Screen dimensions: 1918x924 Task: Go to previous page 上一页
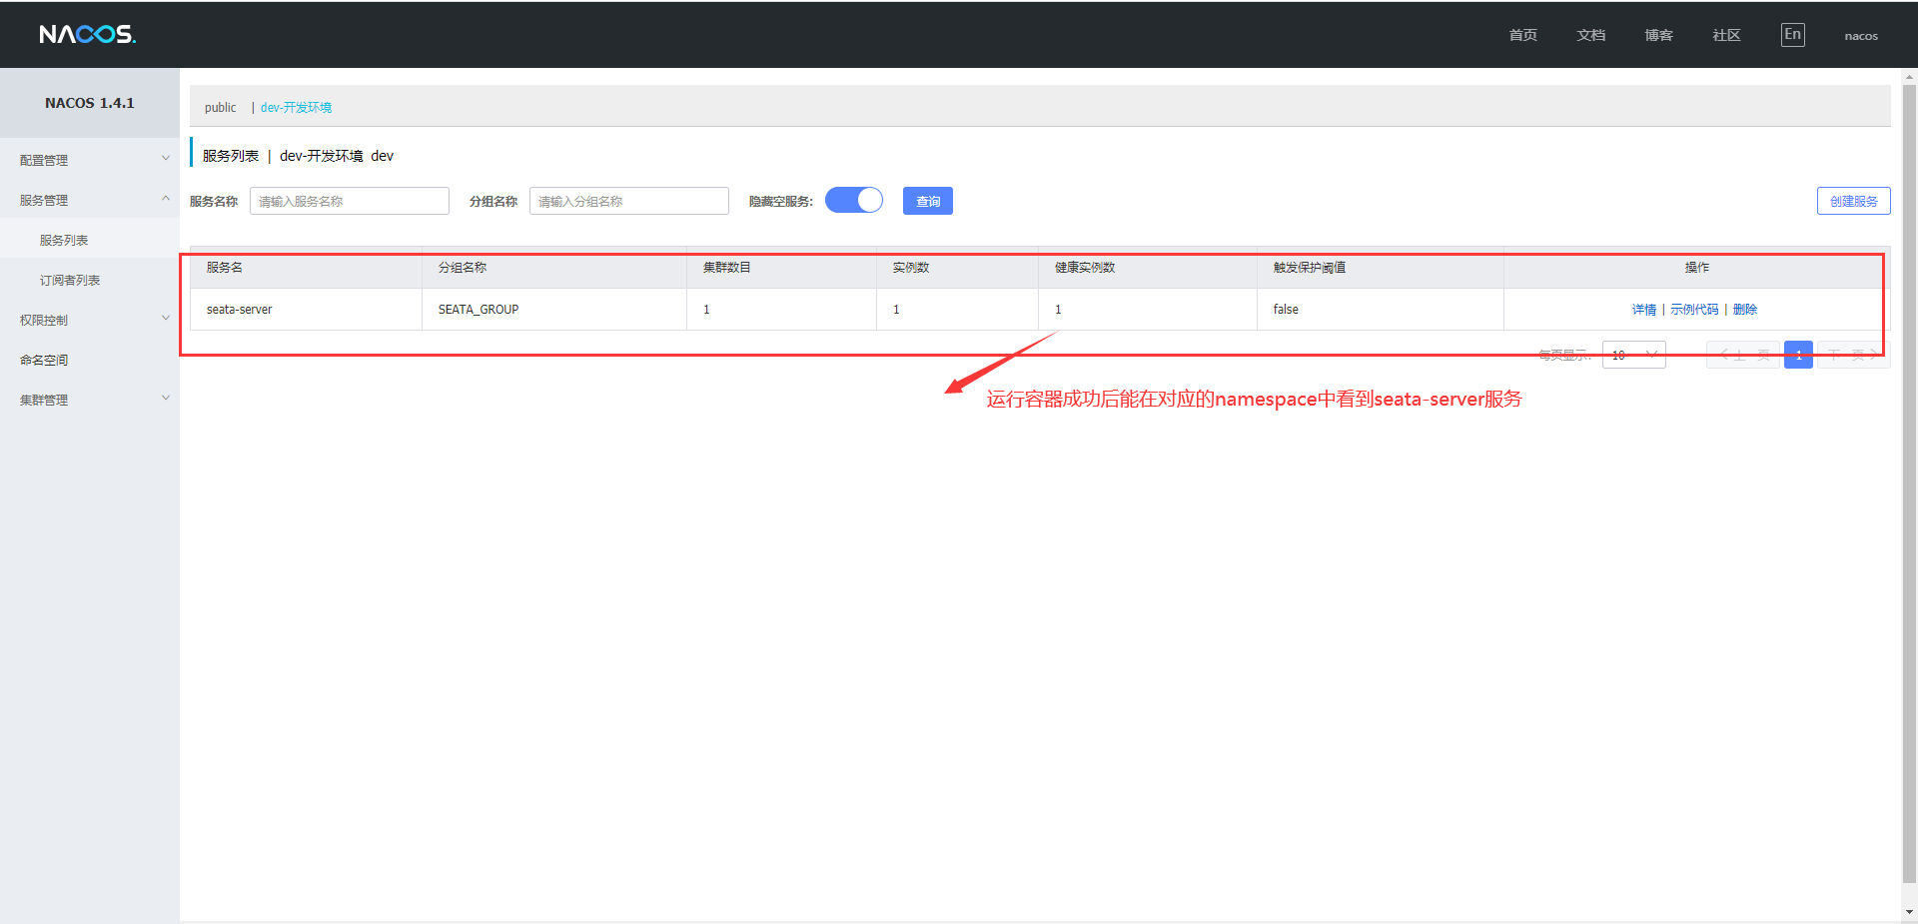click(x=1743, y=355)
